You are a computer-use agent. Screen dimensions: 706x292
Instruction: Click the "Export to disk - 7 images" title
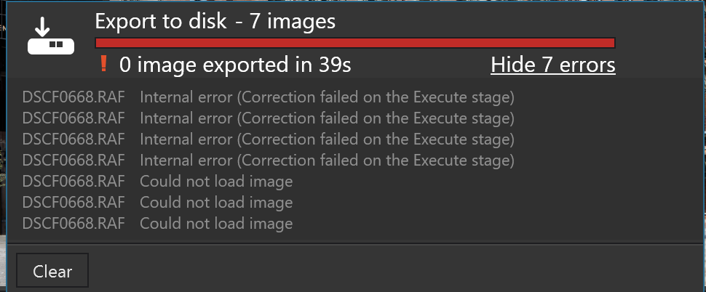[215, 22]
